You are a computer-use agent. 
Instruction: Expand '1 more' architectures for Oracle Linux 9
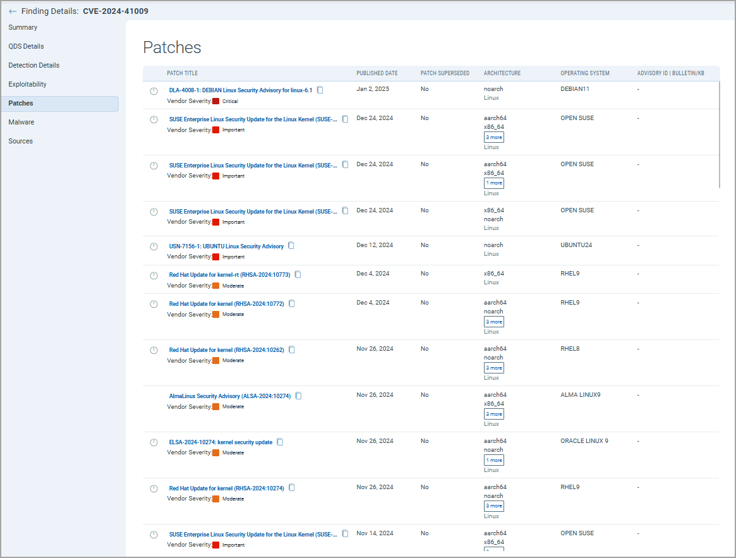(494, 460)
